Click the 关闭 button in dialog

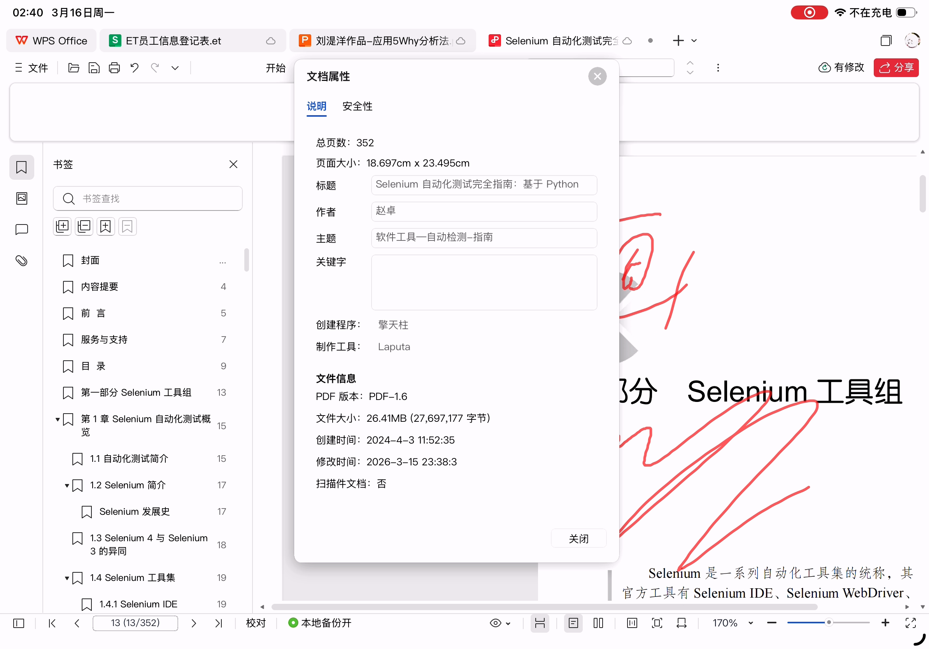coord(578,538)
